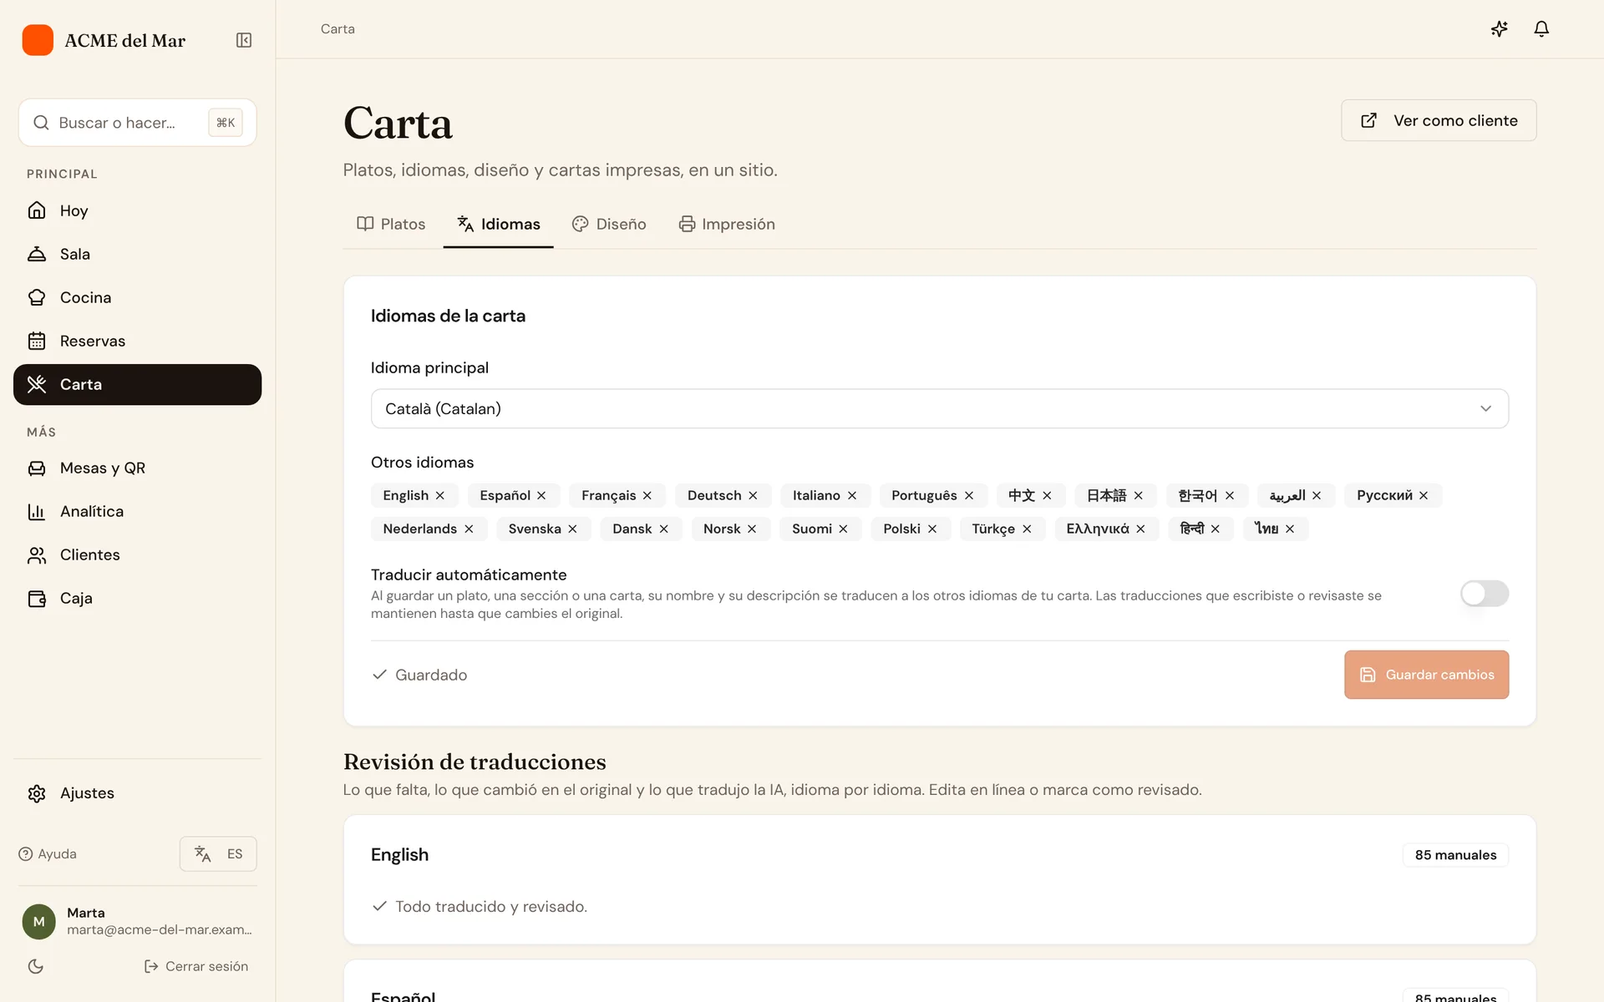Open Reservas calendar section
This screenshot has height=1002, width=1604.
(137, 341)
